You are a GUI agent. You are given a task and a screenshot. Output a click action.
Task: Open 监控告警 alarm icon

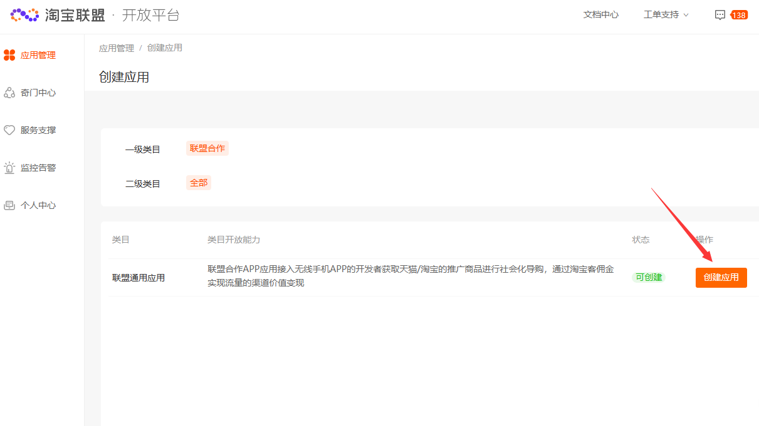[9, 168]
